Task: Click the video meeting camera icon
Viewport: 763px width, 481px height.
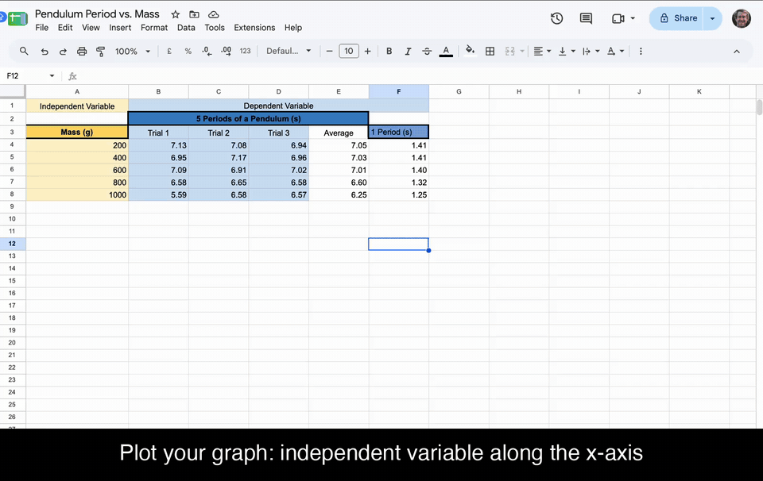Action: point(618,18)
